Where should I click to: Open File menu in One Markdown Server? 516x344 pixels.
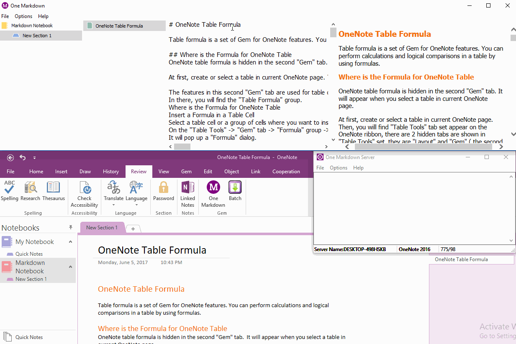[x=320, y=168]
